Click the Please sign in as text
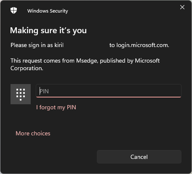The height and width of the screenshot is (174, 192). pyautogui.click(x=32, y=45)
